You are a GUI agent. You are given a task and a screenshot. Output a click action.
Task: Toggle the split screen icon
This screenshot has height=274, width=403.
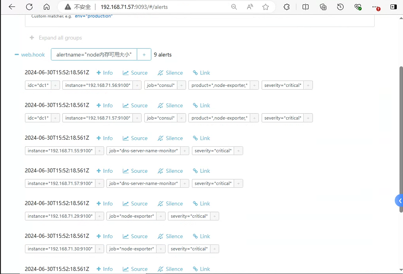(305, 7)
